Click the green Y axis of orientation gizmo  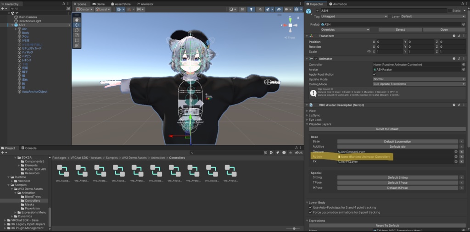[290, 20]
